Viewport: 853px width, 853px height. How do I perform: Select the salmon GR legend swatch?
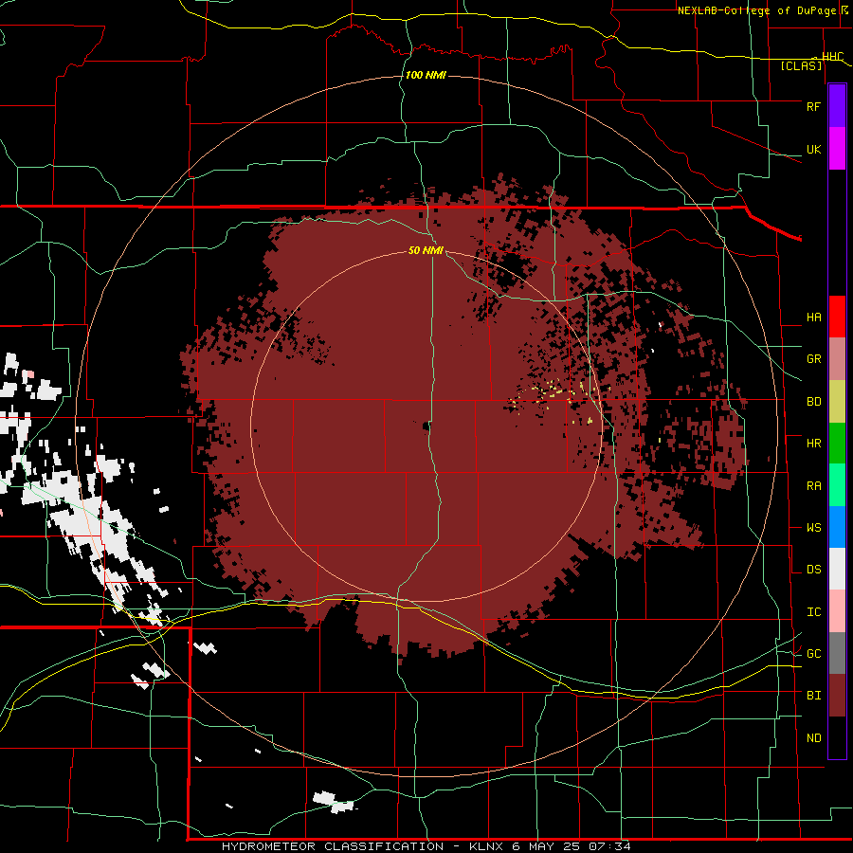[x=837, y=359]
